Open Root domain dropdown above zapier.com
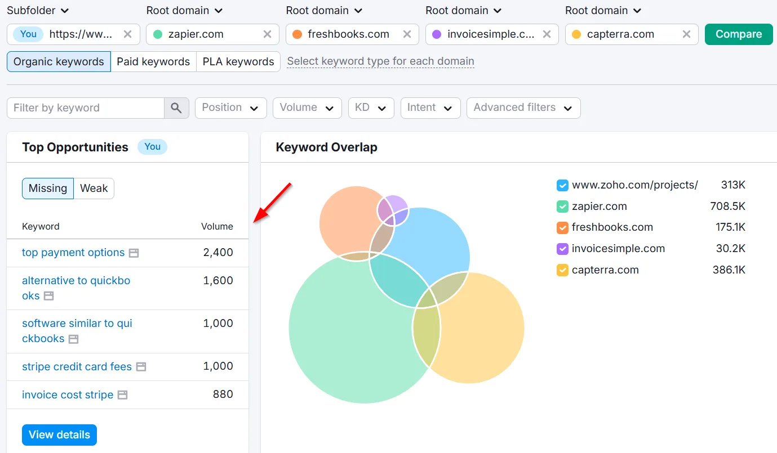The width and height of the screenshot is (777, 453). pos(184,11)
